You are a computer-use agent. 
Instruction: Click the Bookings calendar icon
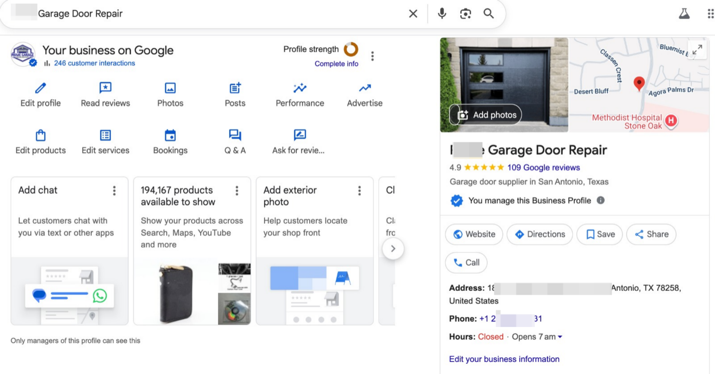pyautogui.click(x=170, y=135)
